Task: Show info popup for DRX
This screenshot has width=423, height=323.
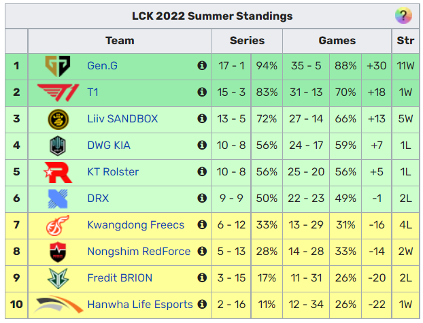Action: 202,198
